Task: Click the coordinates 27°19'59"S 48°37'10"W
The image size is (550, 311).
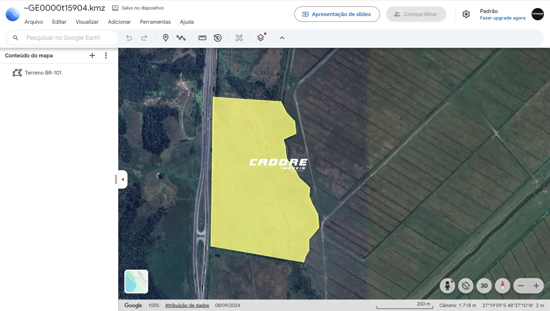Action: [x=507, y=305]
